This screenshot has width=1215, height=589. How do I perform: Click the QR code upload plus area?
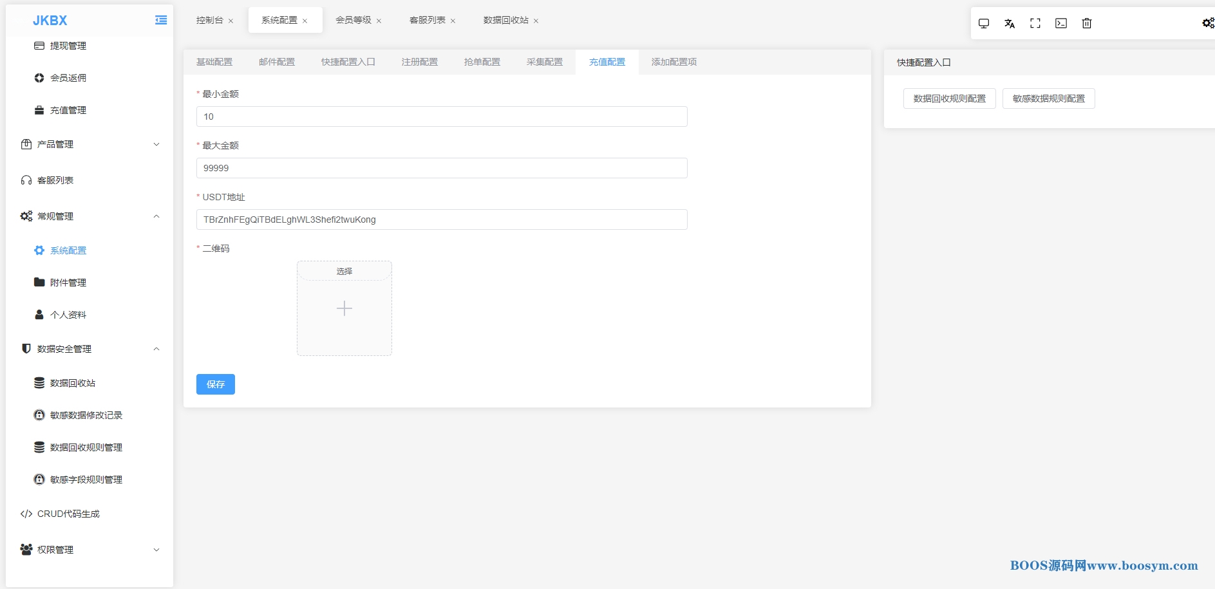point(344,309)
